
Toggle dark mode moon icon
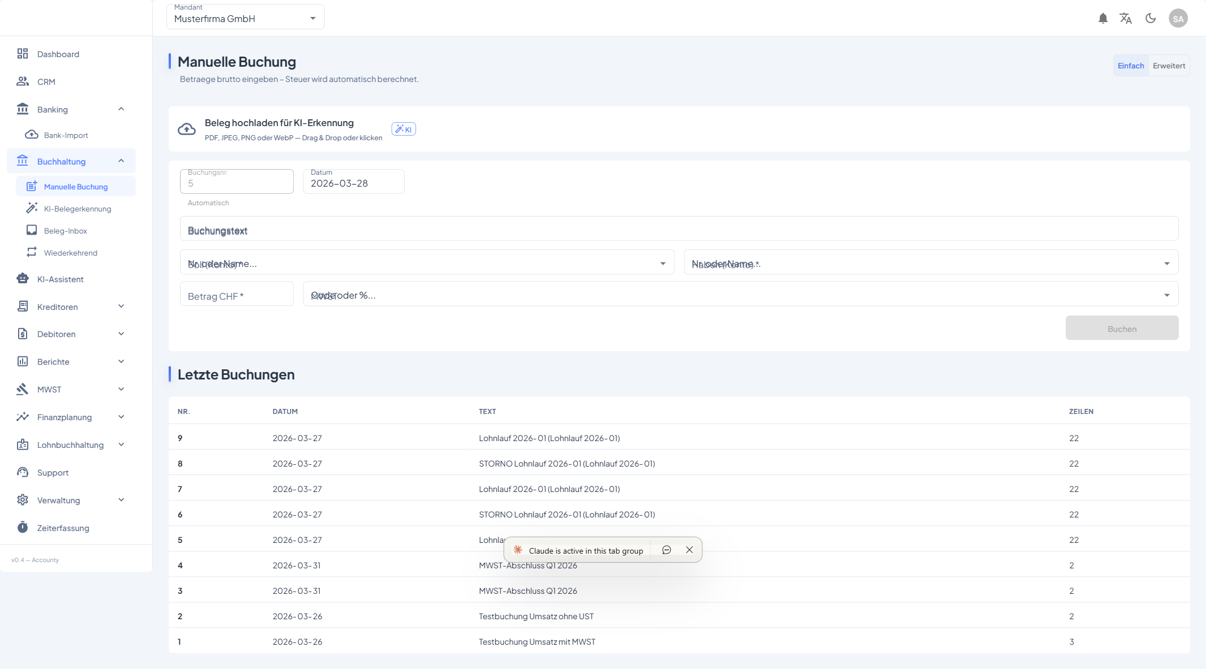(x=1151, y=19)
